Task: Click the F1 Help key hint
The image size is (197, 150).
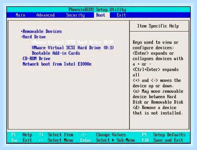Action: (22, 135)
